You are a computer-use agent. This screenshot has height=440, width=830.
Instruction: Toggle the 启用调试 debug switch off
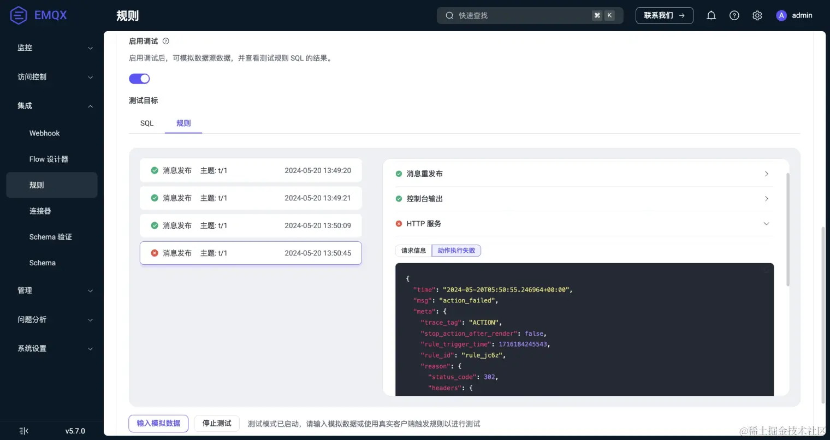(x=139, y=79)
